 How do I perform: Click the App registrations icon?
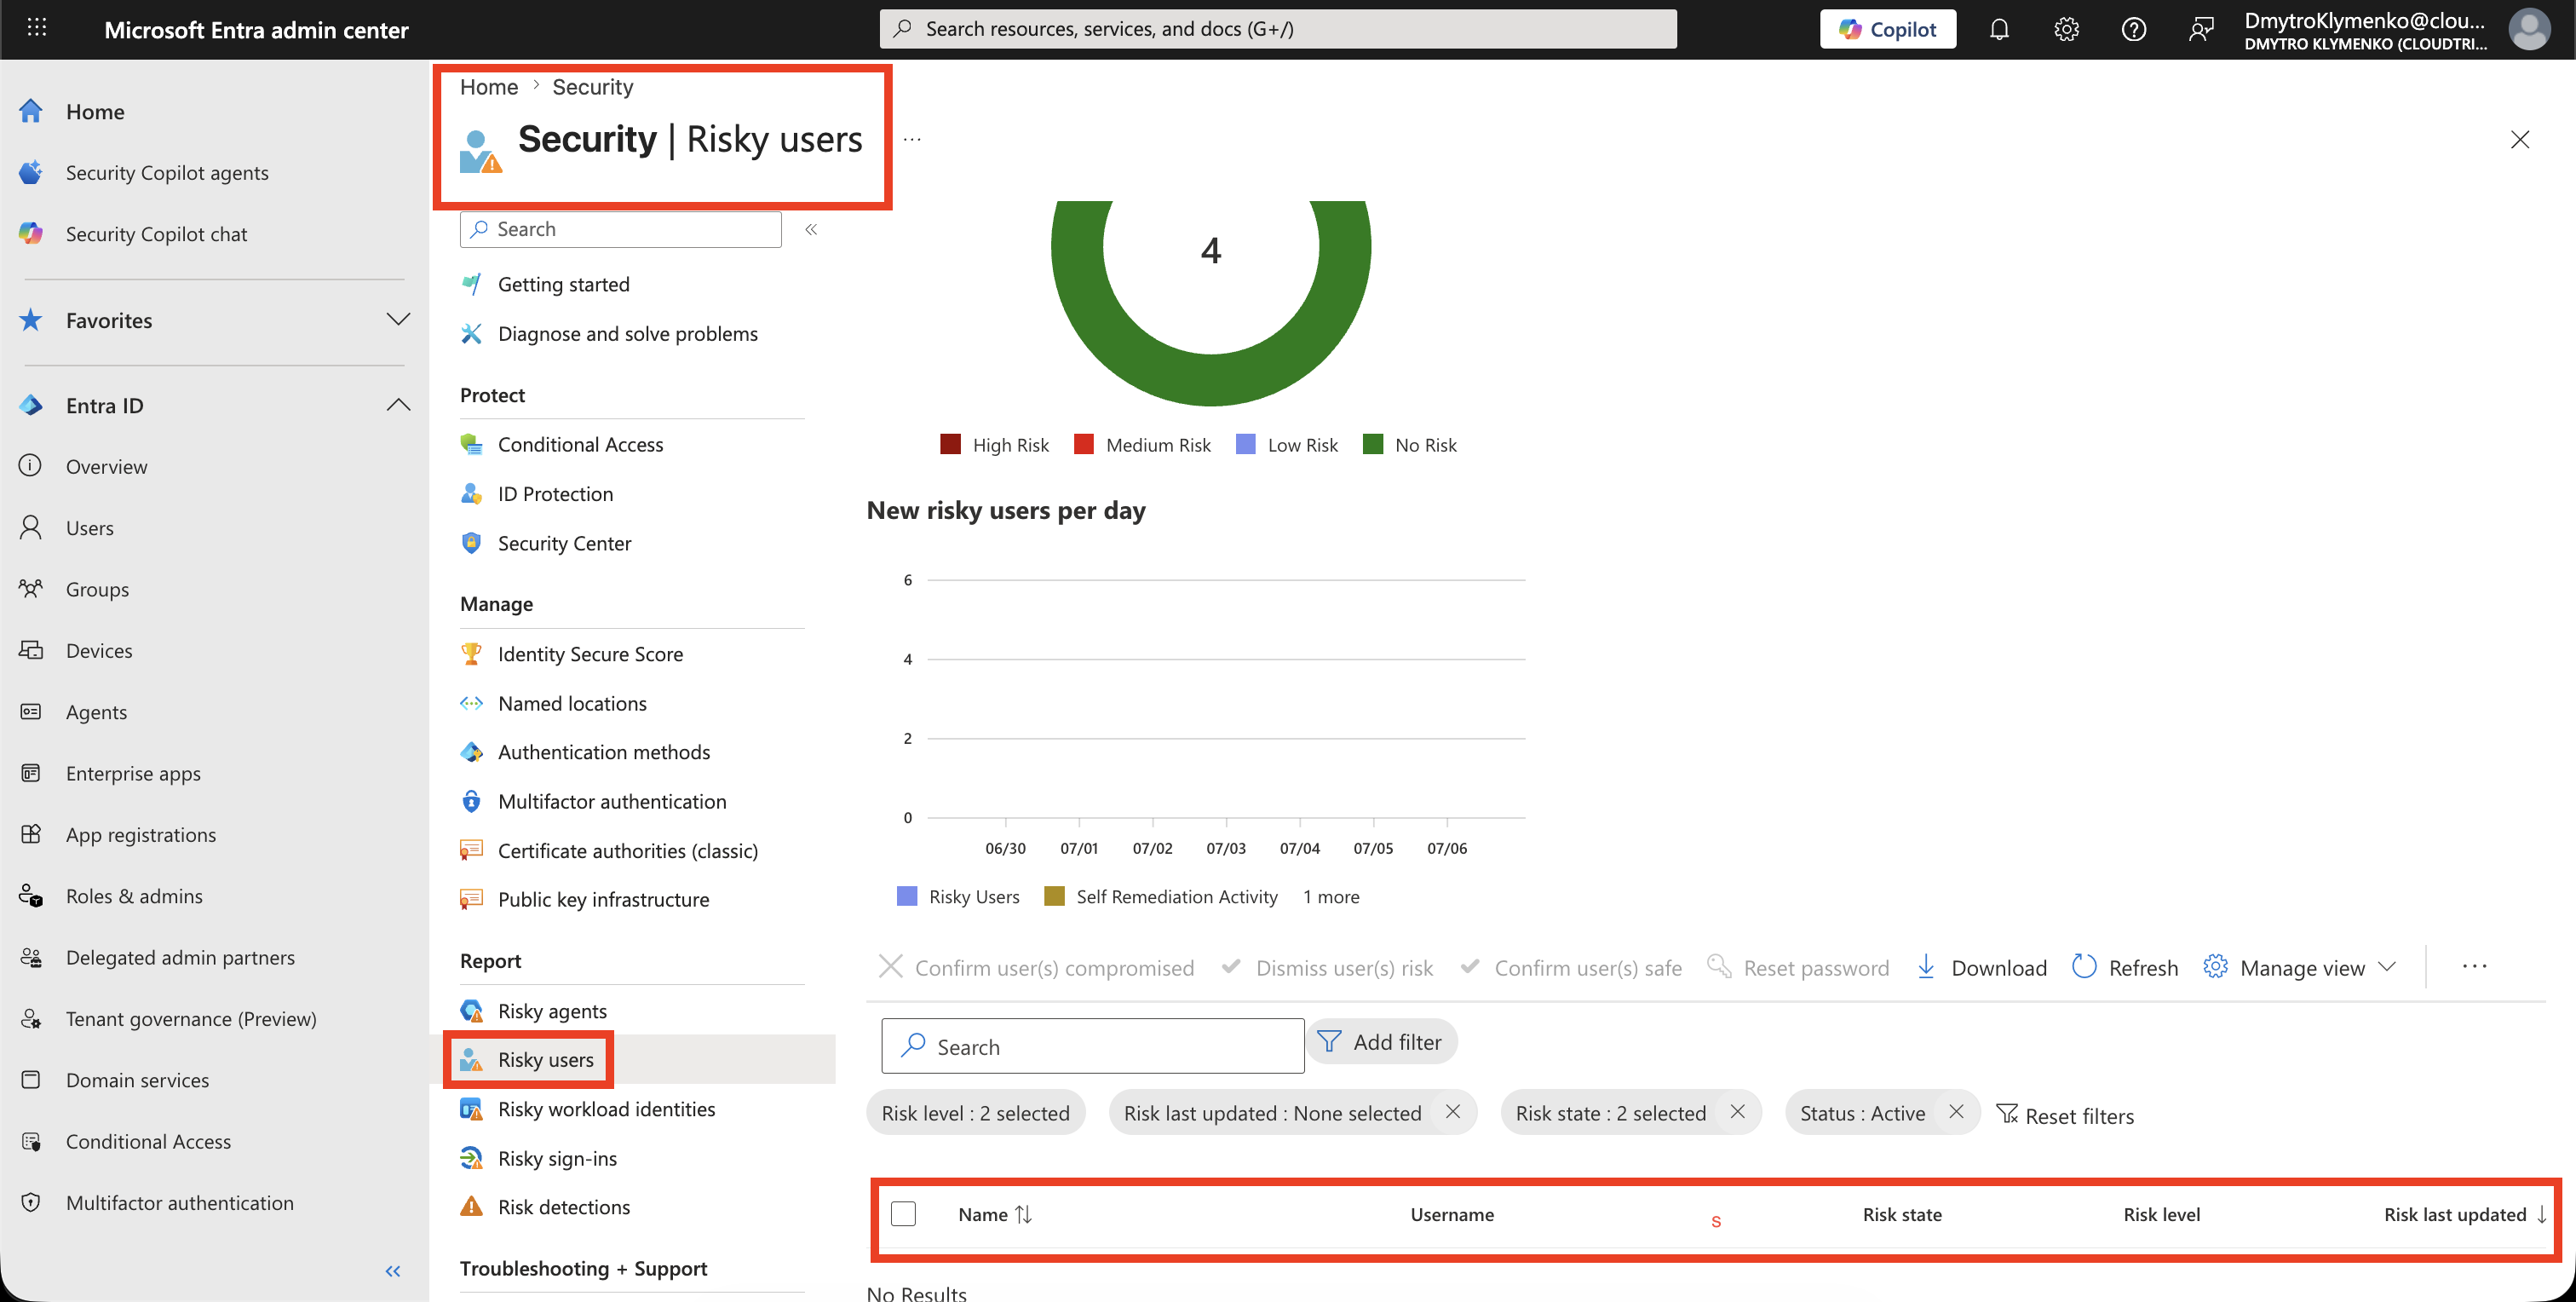[x=31, y=834]
